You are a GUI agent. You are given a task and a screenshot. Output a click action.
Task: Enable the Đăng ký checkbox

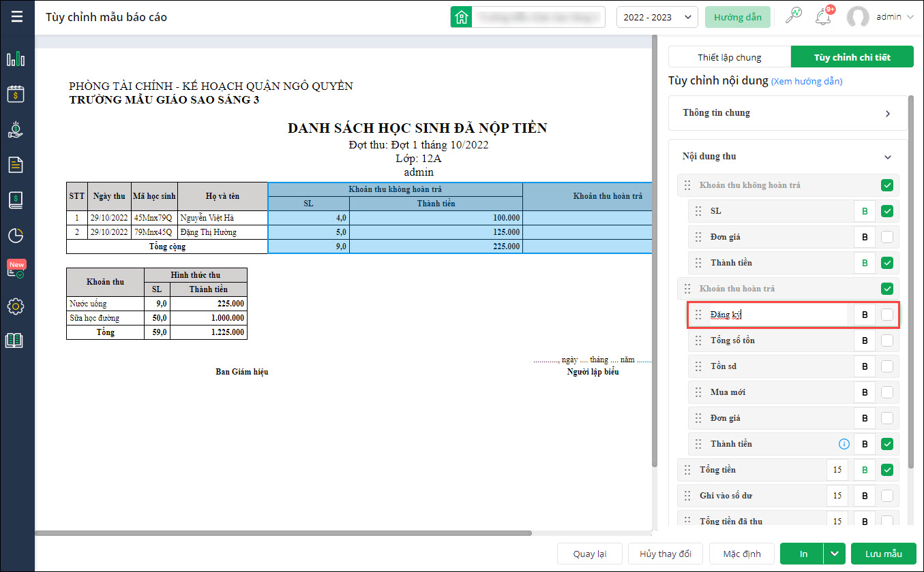pos(886,315)
